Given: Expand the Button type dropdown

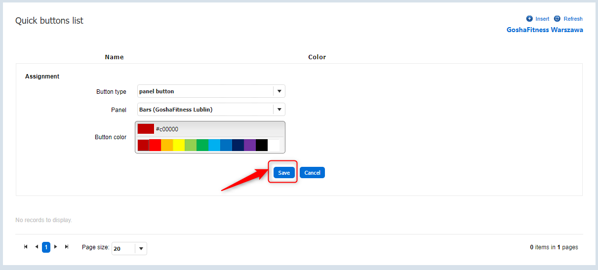Looking at the screenshot, I should tap(279, 91).
